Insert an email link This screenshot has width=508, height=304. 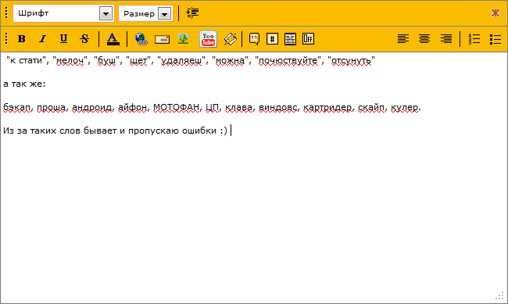[162, 39]
